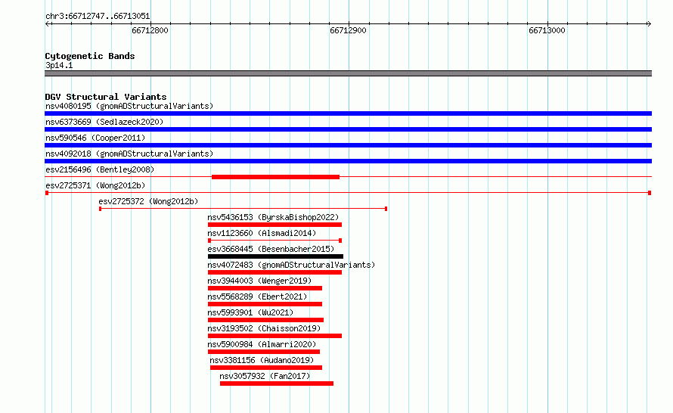The height and width of the screenshot is (413, 673).
Task: Select the blue bar under nsv4092018
Action: point(348,161)
